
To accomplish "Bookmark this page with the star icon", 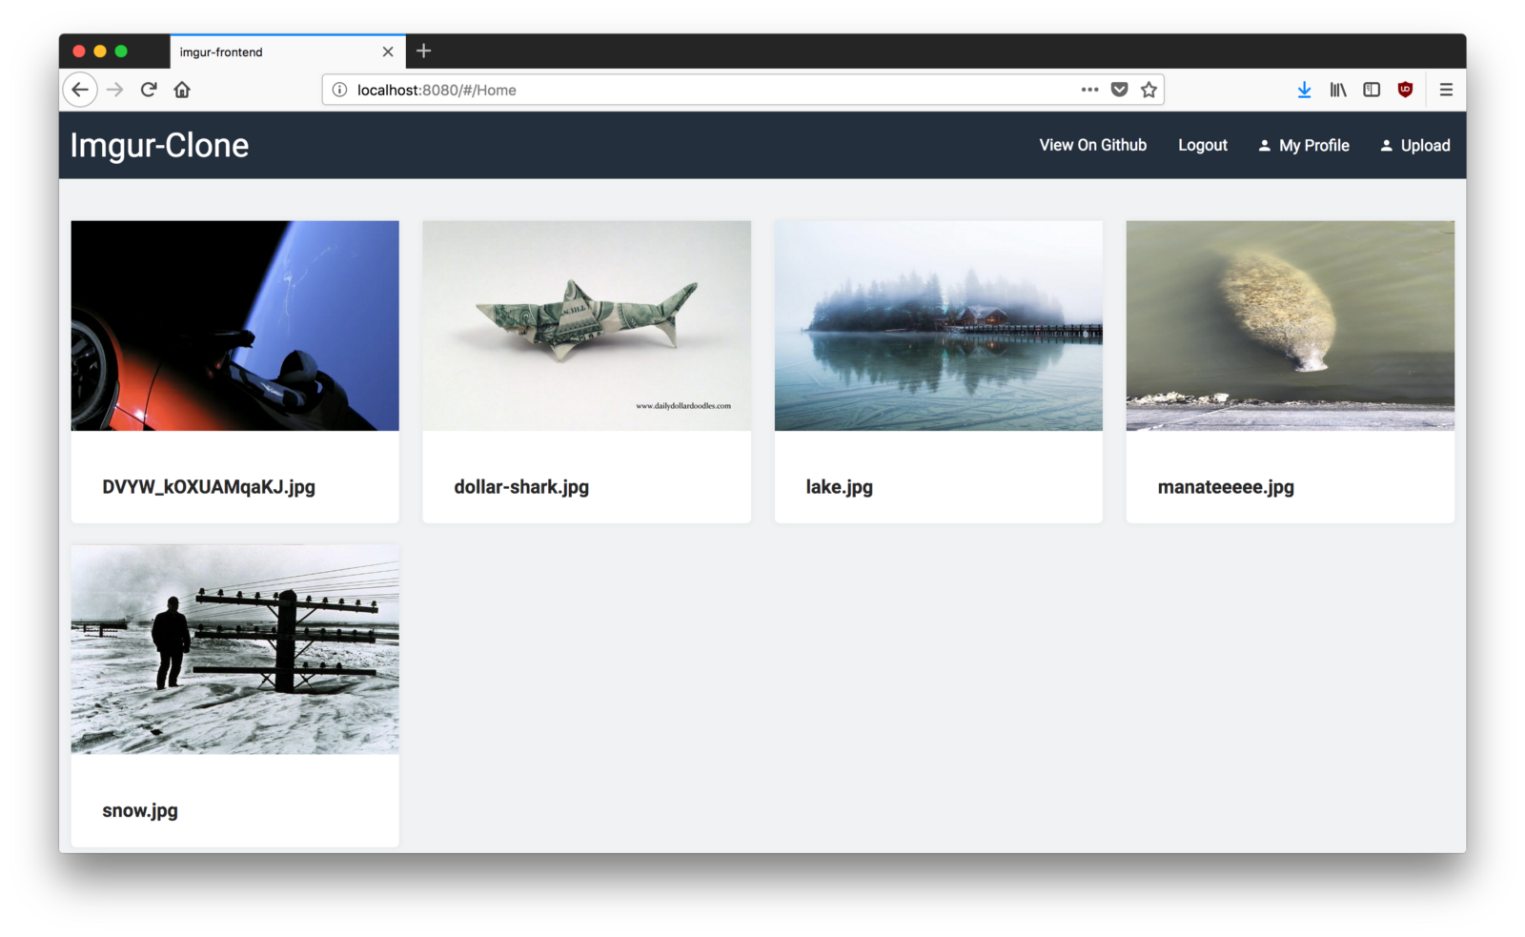I will click(x=1149, y=90).
